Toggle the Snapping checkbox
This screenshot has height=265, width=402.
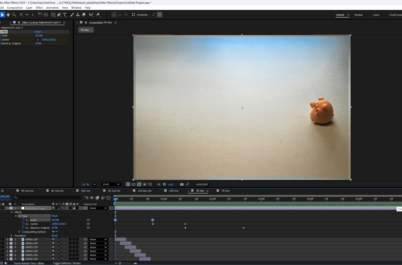point(133,15)
